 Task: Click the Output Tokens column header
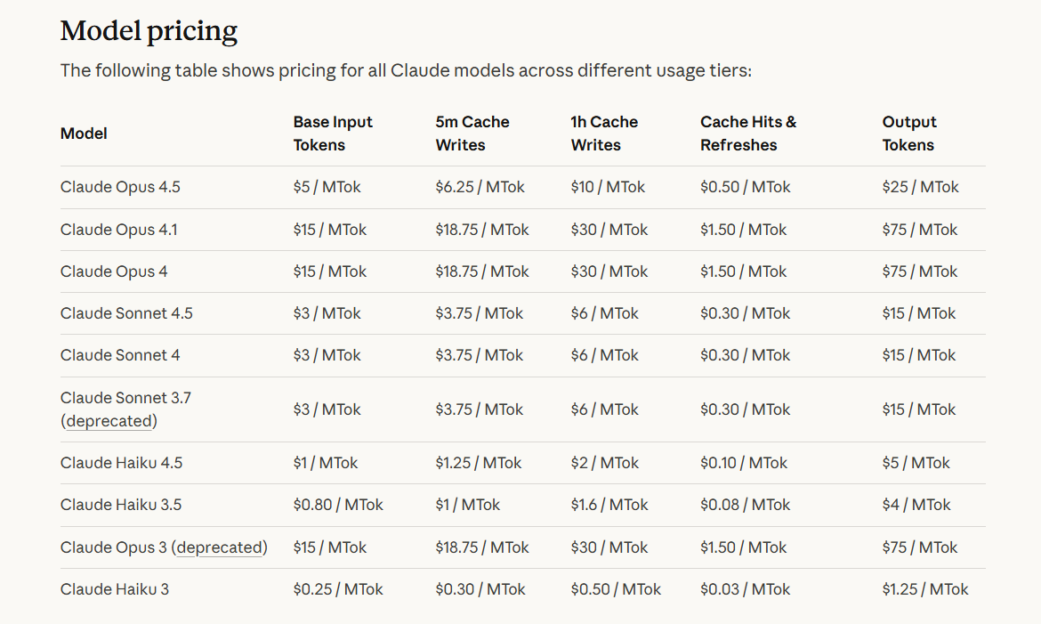point(909,134)
